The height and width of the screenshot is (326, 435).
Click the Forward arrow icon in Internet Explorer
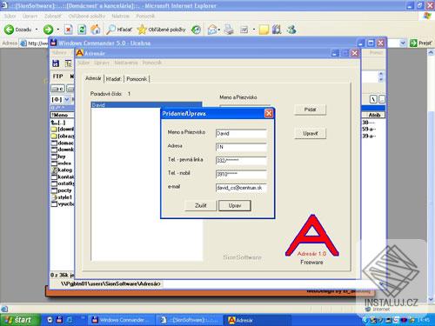[x=48, y=30]
